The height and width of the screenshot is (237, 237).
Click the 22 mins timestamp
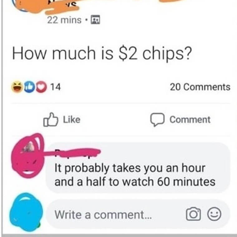[x=64, y=20]
